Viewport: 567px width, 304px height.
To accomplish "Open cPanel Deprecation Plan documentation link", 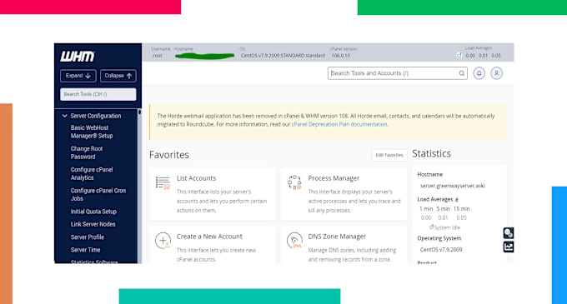I will coord(339,124).
